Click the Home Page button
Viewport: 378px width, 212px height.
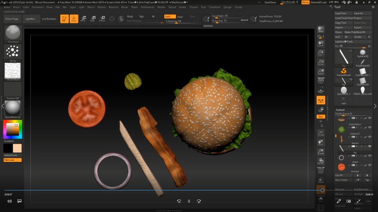click(12, 19)
